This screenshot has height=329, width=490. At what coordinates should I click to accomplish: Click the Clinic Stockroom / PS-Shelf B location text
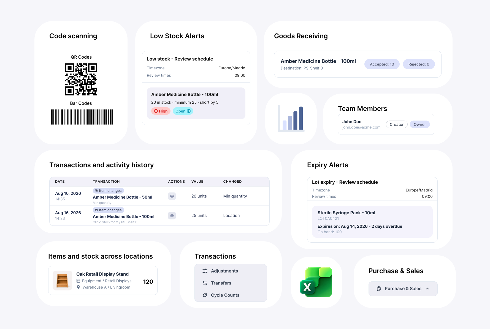pyautogui.click(x=115, y=222)
